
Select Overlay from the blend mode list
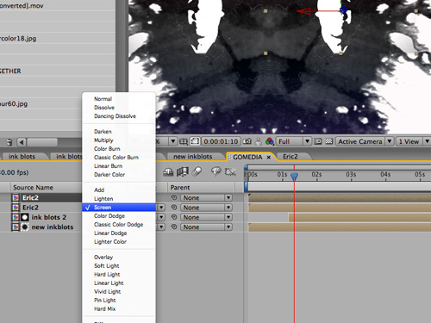[x=103, y=257]
